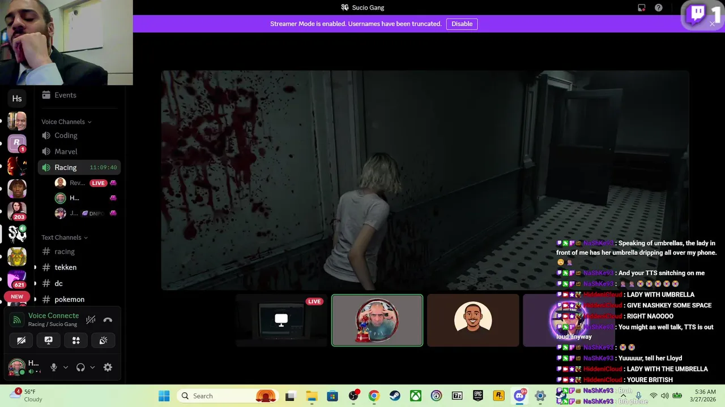
Task: Disconnect from voice with hang-up icon
Action: [108, 320]
